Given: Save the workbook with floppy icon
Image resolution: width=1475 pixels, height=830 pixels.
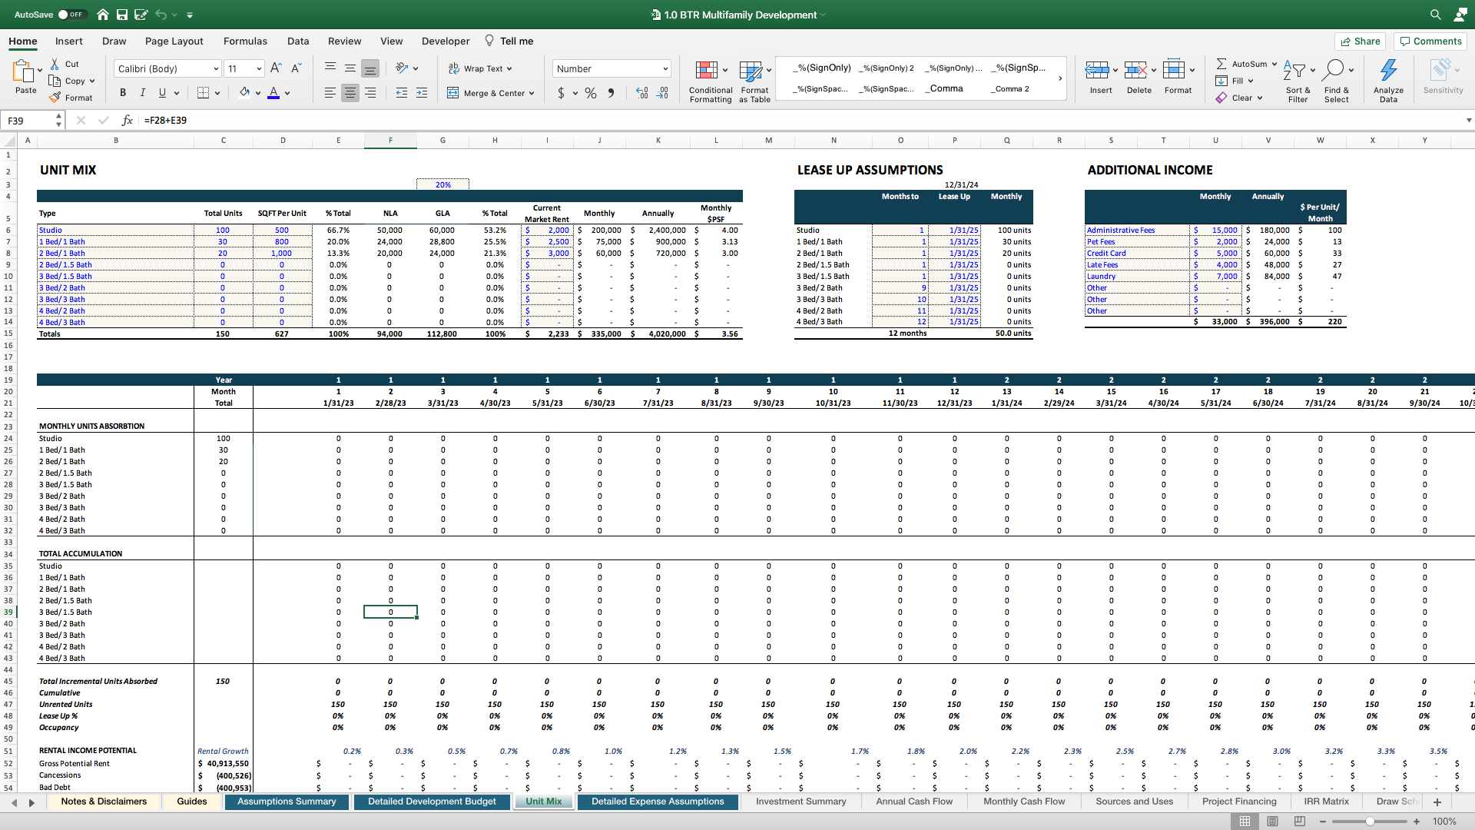Looking at the screenshot, I should click(122, 15).
